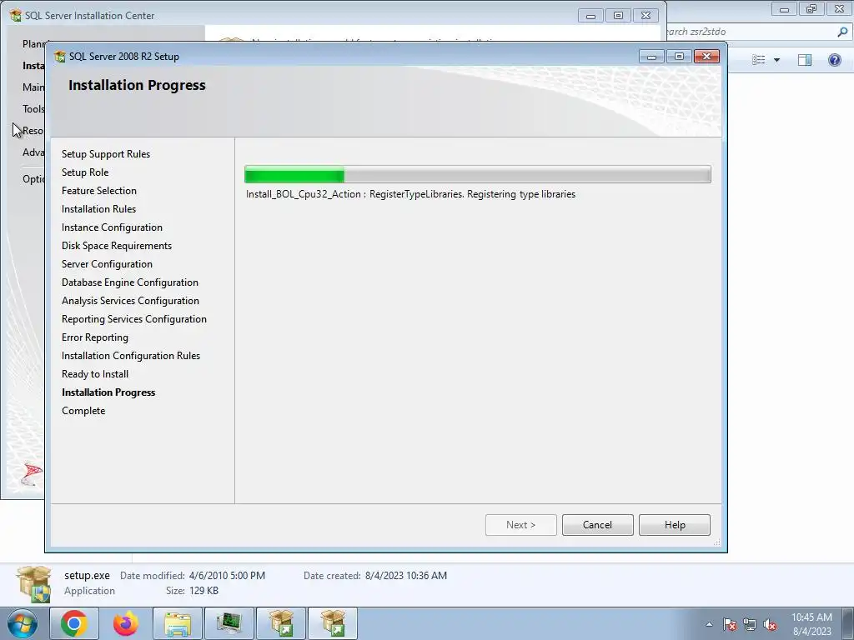Viewport: 854px width, 640px height.
Task: Click the disabled Next button
Action: click(x=520, y=525)
